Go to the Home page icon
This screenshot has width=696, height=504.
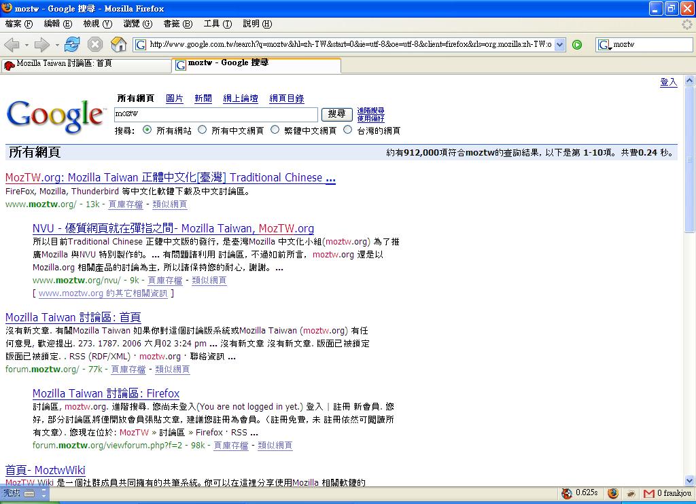[x=119, y=45]
